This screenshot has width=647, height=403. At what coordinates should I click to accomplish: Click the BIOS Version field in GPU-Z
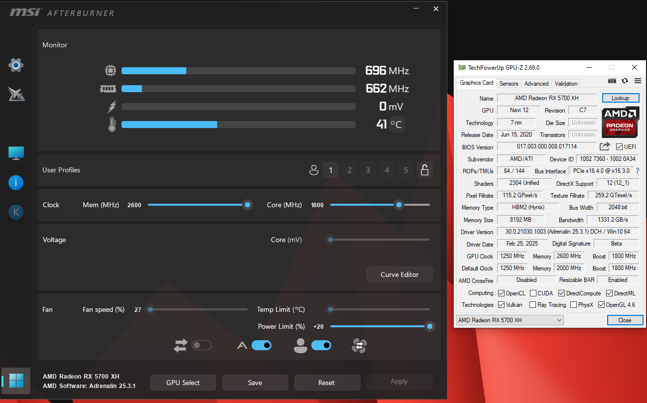tap(547, 146)
